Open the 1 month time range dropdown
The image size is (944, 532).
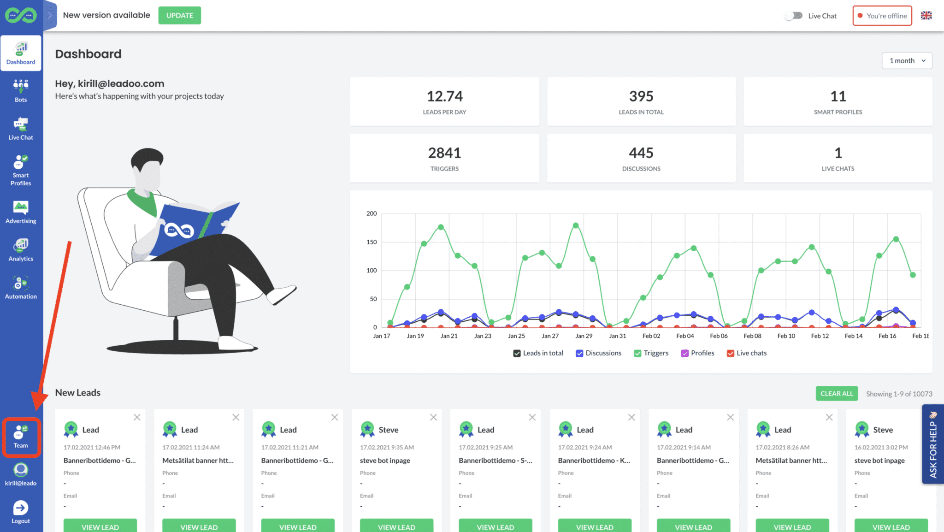[906, 60]
